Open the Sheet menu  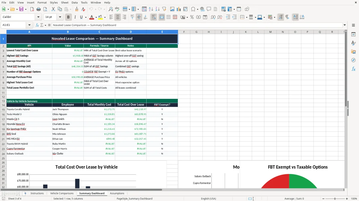65,2
